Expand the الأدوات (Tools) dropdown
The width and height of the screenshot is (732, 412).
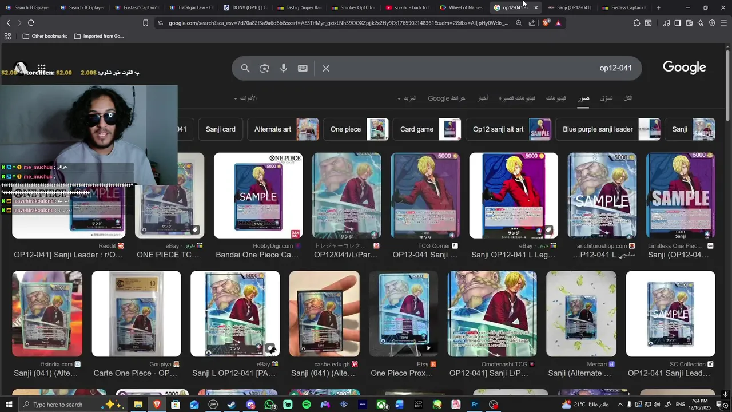click(x=245, y=98)
